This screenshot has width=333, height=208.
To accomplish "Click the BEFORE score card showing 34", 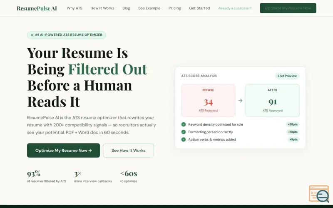I will 208,100.
